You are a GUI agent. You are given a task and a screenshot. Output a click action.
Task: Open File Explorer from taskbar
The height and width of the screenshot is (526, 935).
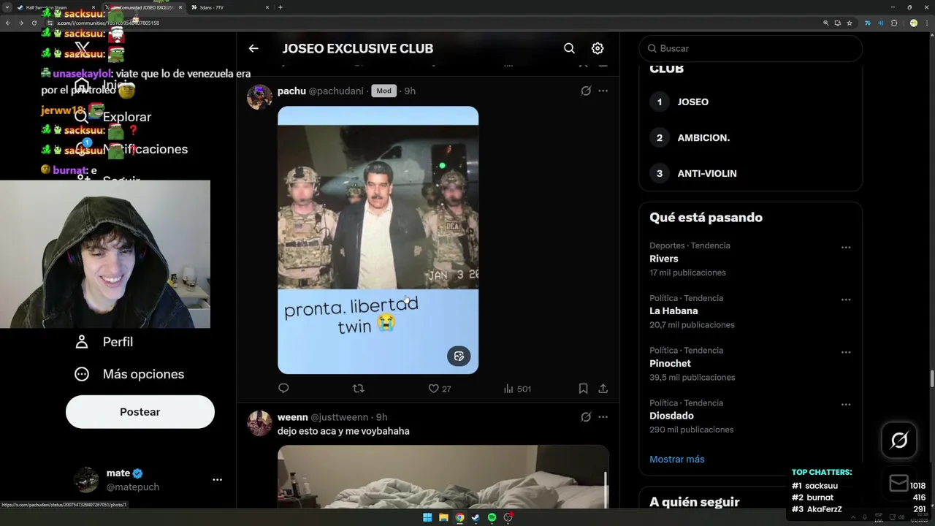[443, 517]
